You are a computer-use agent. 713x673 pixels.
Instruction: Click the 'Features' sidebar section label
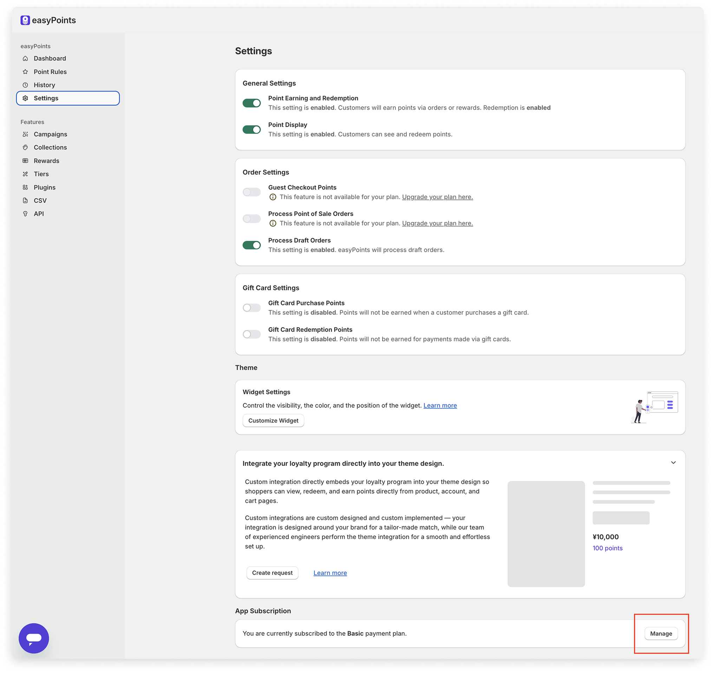pos(32,122)
